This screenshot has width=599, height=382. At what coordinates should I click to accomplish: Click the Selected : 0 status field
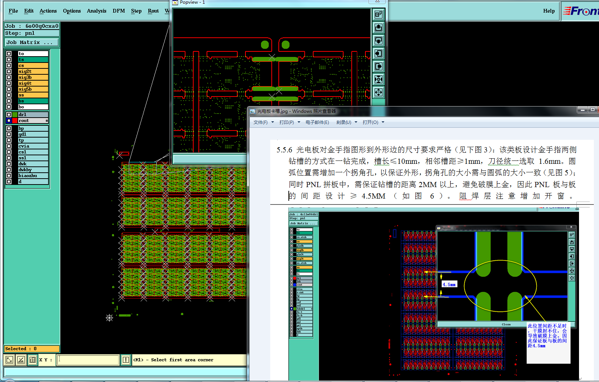point(32,349)
